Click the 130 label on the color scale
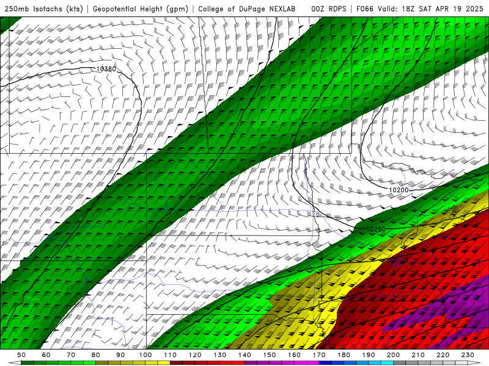Viewport: 489px width, 366px height. click(220, 355)
